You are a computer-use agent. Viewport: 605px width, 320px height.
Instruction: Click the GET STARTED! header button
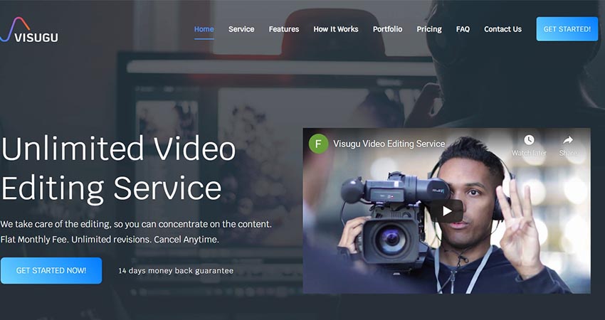(x=567, y=29)
